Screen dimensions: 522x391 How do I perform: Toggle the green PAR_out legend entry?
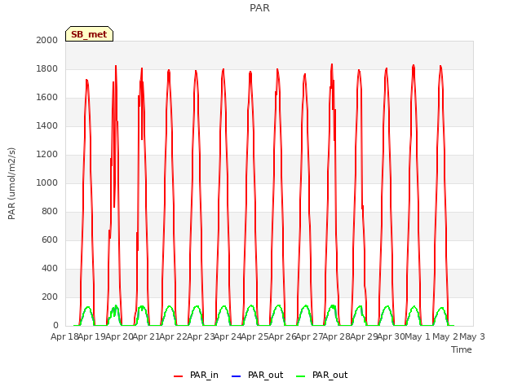321,375
